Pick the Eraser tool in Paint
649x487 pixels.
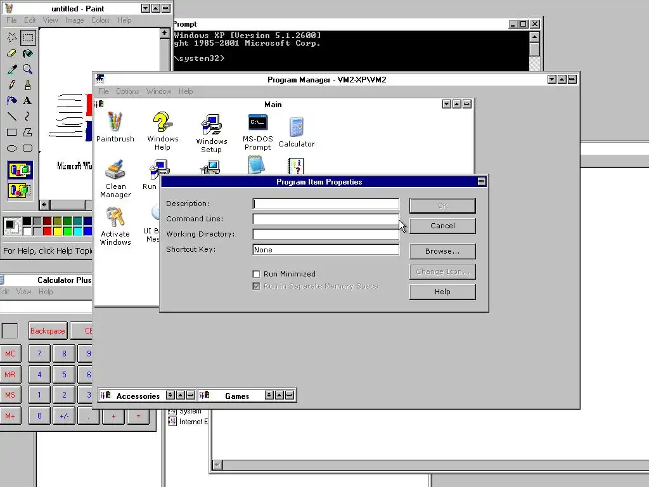click(x=11, y=53)
